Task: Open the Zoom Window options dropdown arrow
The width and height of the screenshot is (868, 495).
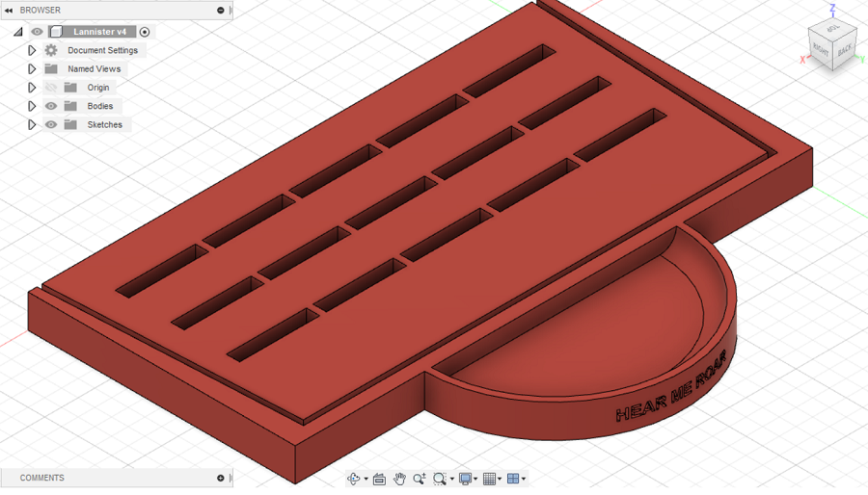Action: [451, 479]
